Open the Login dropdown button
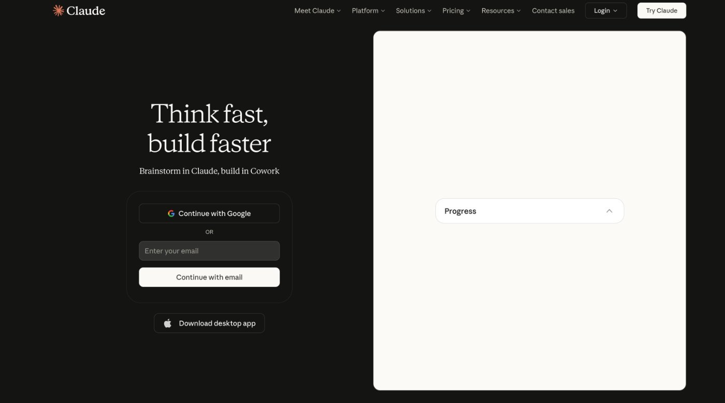The width and height of the screenshot is (725, 403). [x=606, y=10]
